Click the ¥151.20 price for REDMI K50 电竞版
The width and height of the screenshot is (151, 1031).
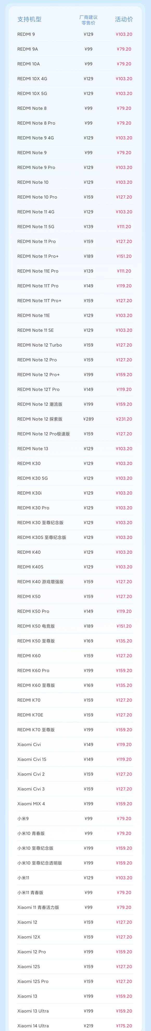point(124,626)
